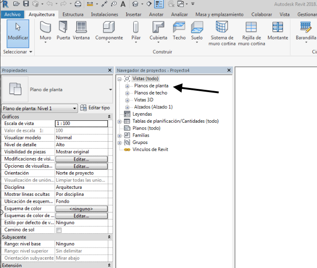Image resolution: width=317 pixels, height=268 pixels.
Task: Open the Revit application menu logo
Action: tap(5, 4)
